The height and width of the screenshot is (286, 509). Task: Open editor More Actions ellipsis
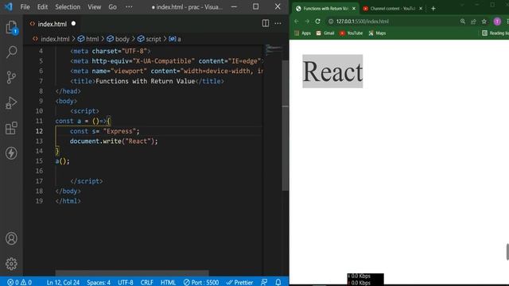(x=278, y=23)
